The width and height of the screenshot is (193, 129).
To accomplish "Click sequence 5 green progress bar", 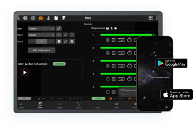I will click(x=118, y=87).
